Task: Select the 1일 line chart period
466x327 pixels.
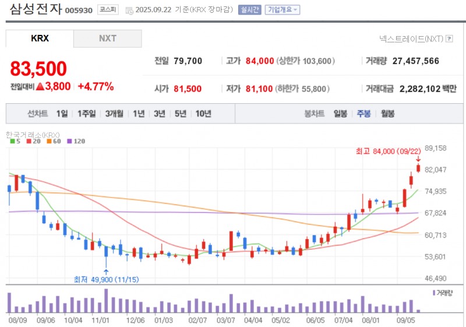Action: click(62, 114)
